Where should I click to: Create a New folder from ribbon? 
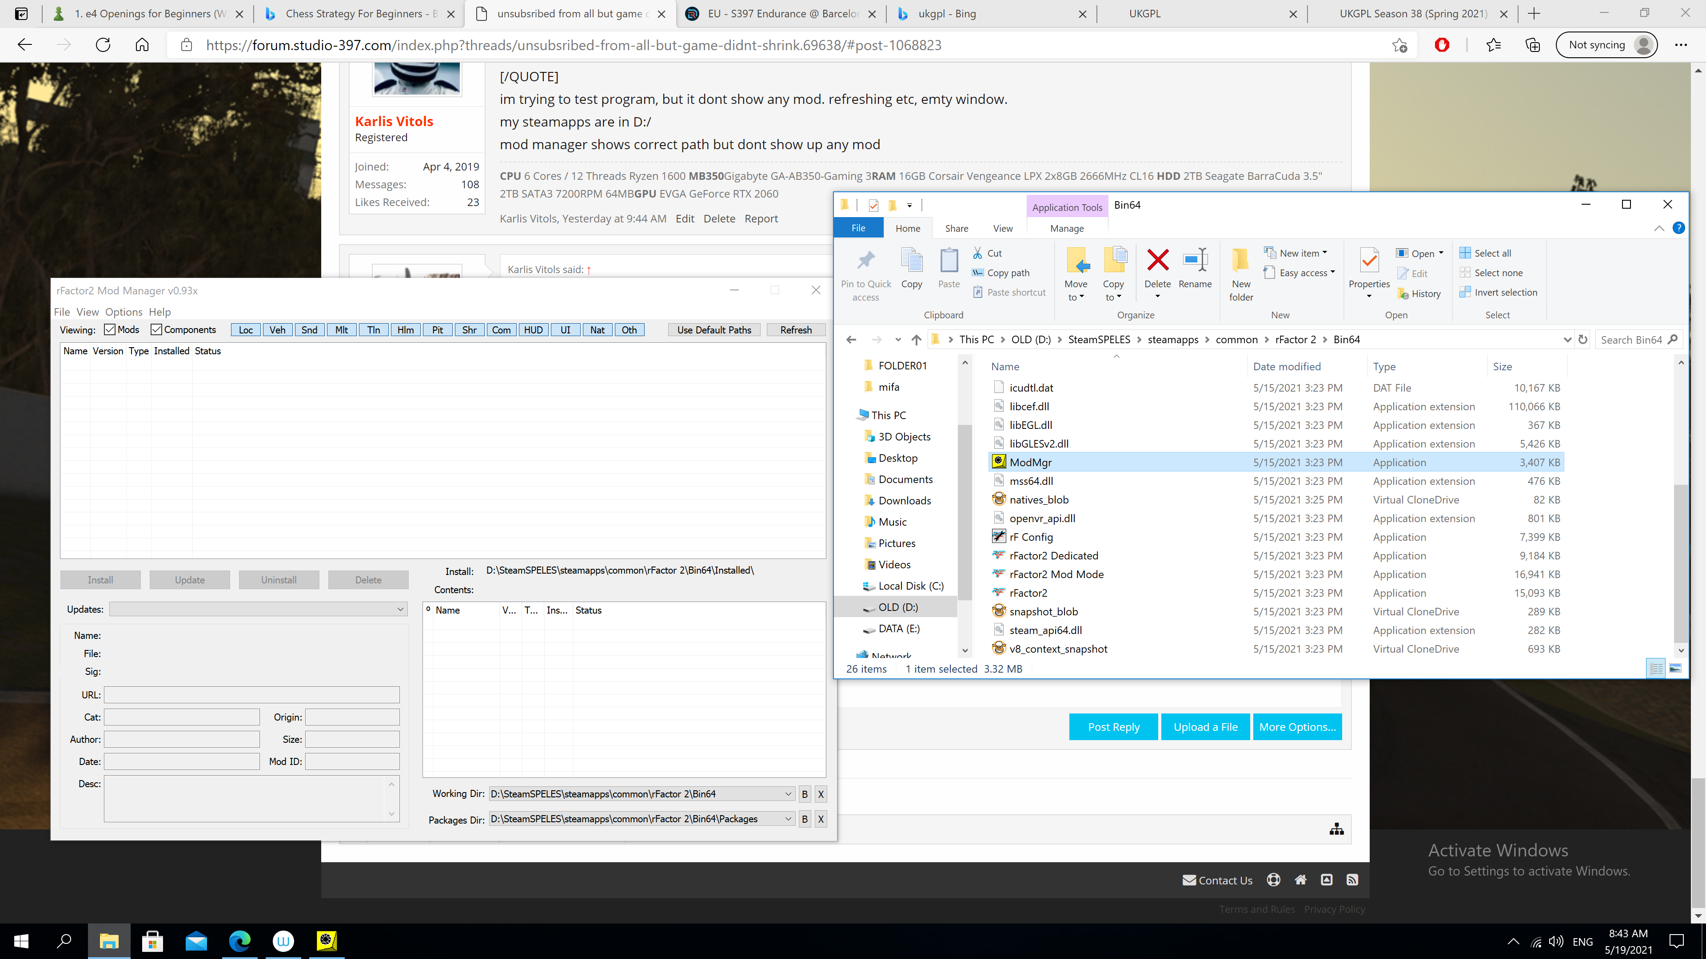point(1241,274)
